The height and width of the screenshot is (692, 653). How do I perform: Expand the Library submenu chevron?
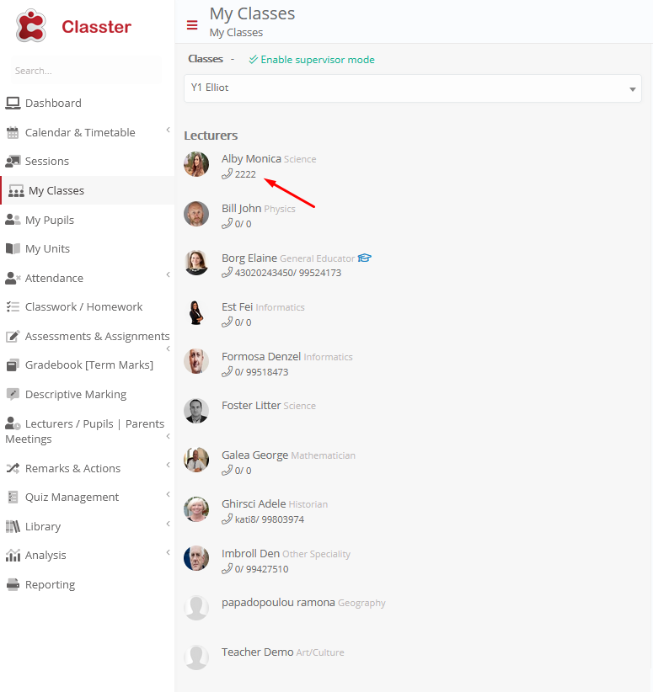click(168, 524)
